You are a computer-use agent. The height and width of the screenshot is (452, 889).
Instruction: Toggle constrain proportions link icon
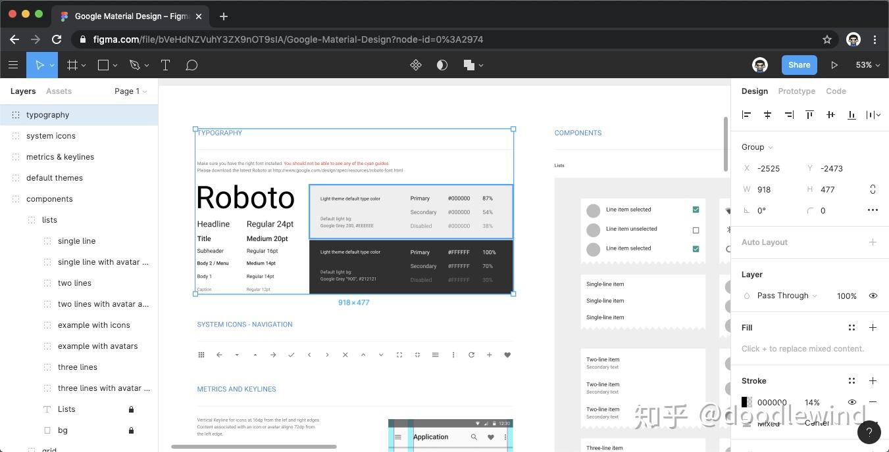tap(873, 189)
